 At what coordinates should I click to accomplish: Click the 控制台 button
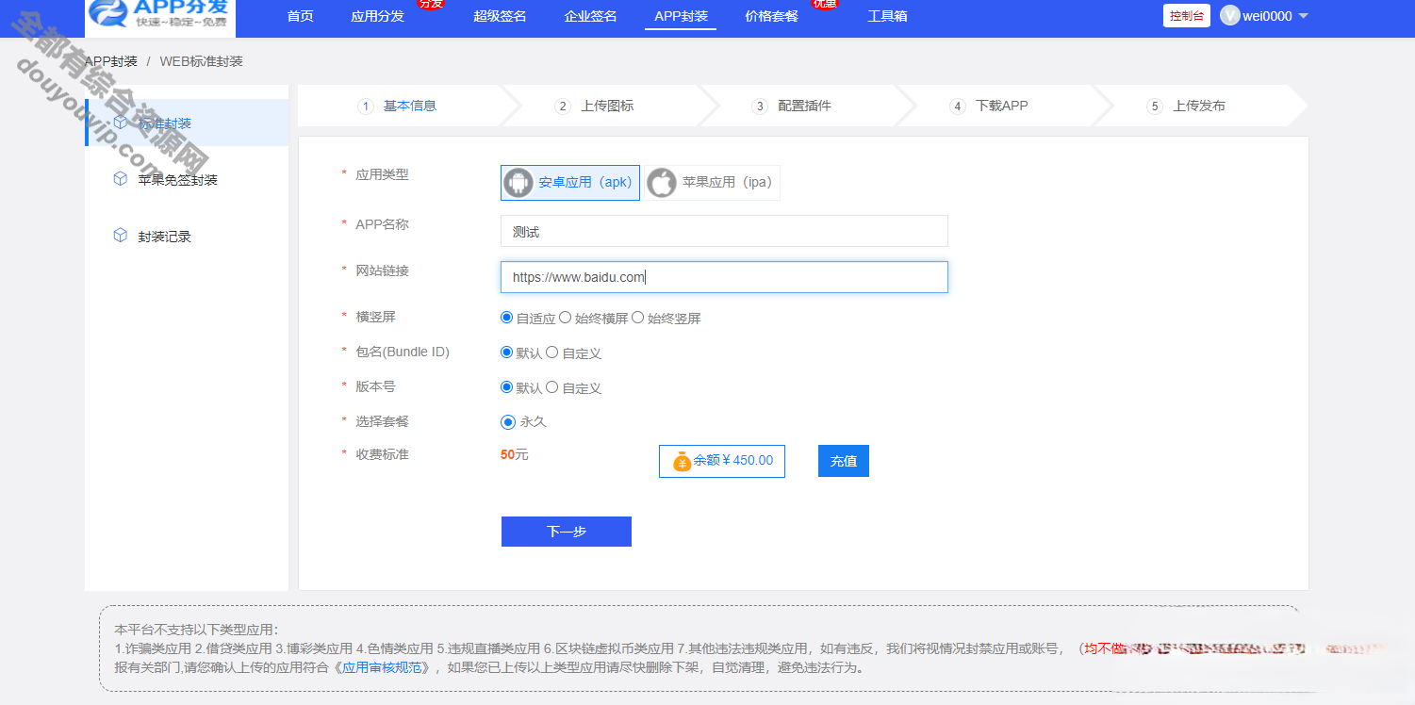pos(1187,16)
